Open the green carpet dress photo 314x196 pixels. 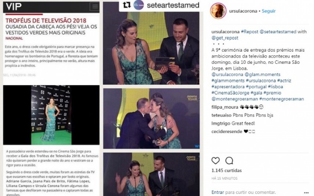pos(51,115)
